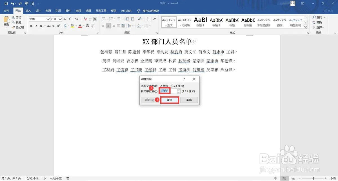This screenshot has height=181, width=338.
Task: Open the Select (选择) dropdown
Action: click(x=319, y=28)
